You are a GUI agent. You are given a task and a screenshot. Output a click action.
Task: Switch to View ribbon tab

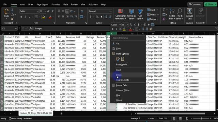(83, 4)
